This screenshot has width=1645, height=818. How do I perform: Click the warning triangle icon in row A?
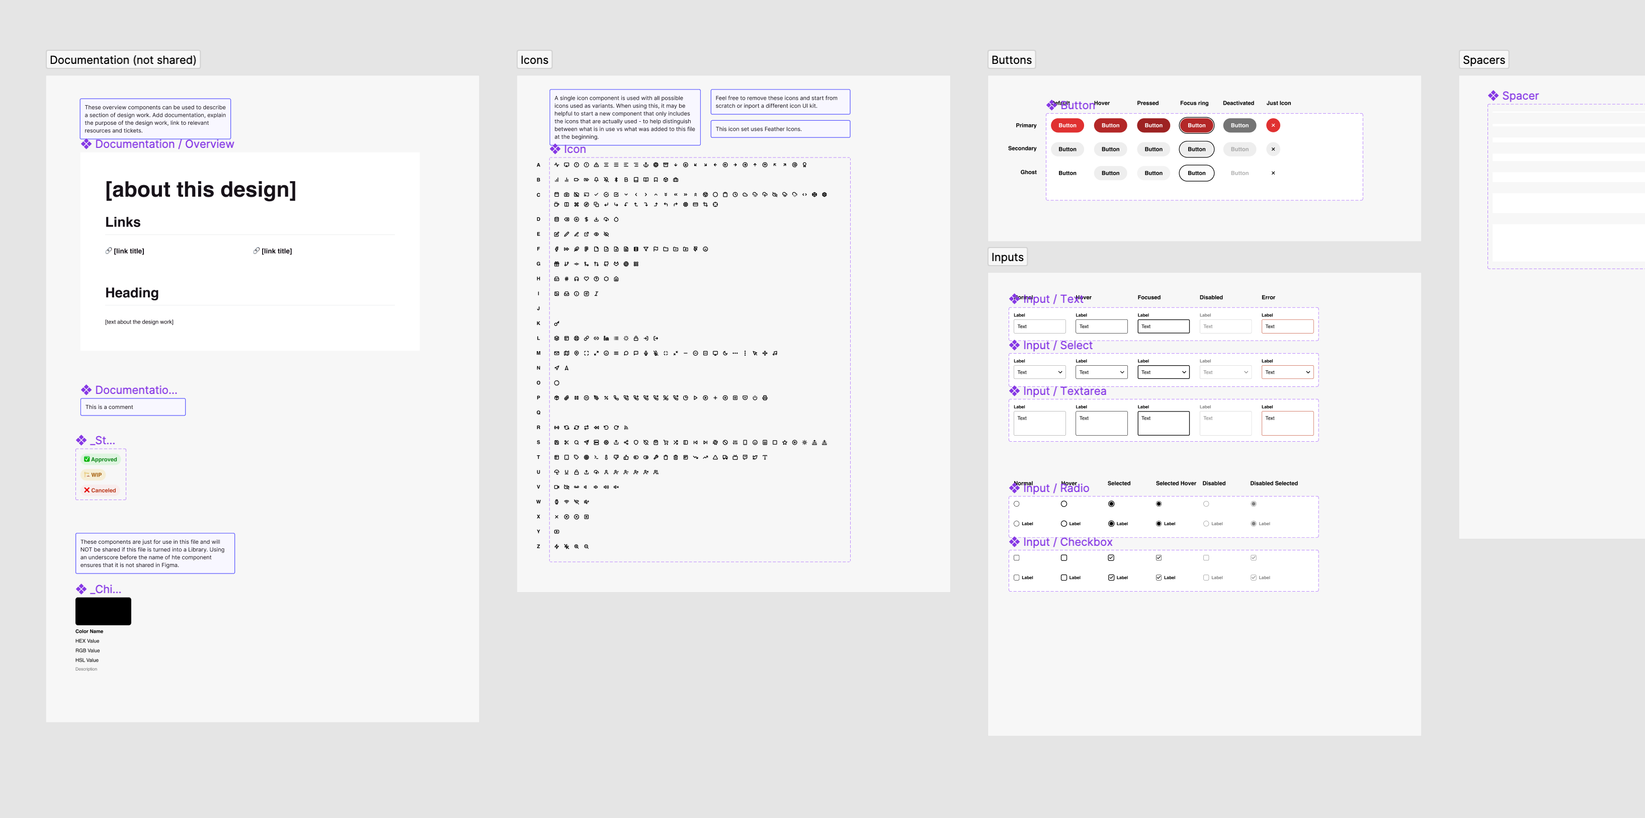click(597, 165)
